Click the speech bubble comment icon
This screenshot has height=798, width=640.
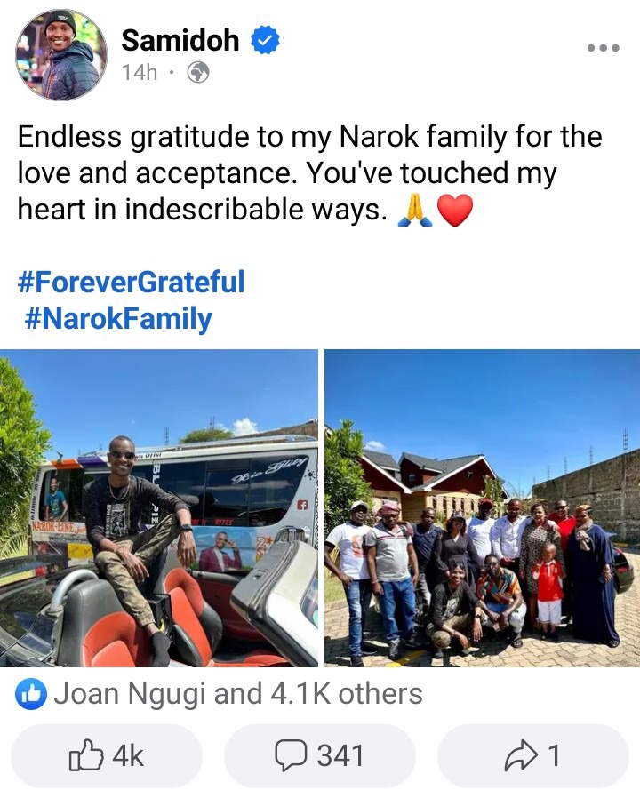[291, 755]
